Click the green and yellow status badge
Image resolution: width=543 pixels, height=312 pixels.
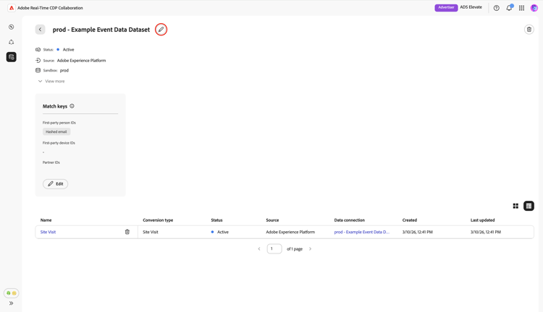click(12, 293)
